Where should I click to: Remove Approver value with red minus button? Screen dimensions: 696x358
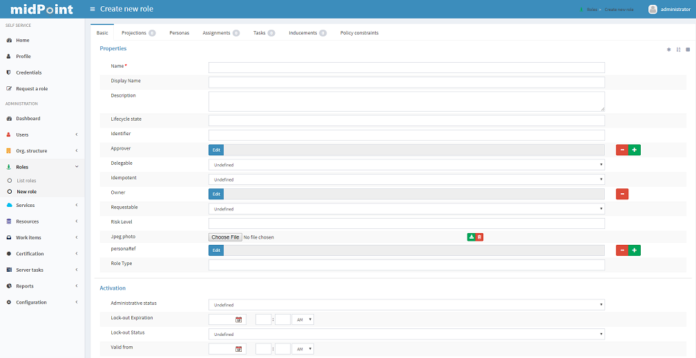622,150
